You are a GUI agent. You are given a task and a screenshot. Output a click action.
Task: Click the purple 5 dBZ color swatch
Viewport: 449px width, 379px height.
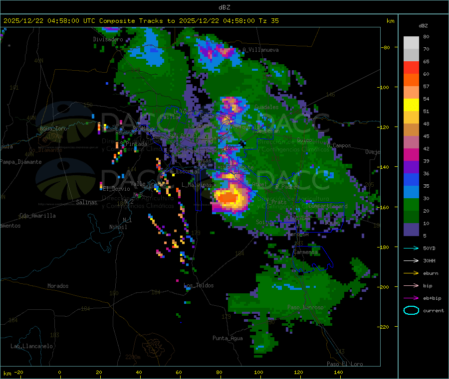[411, 229]
